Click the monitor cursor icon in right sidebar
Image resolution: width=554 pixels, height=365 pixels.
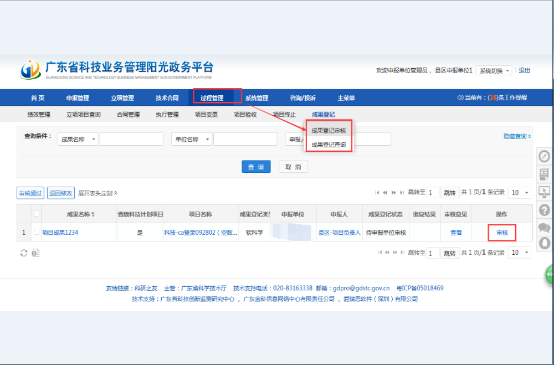(x=545, y=192)
